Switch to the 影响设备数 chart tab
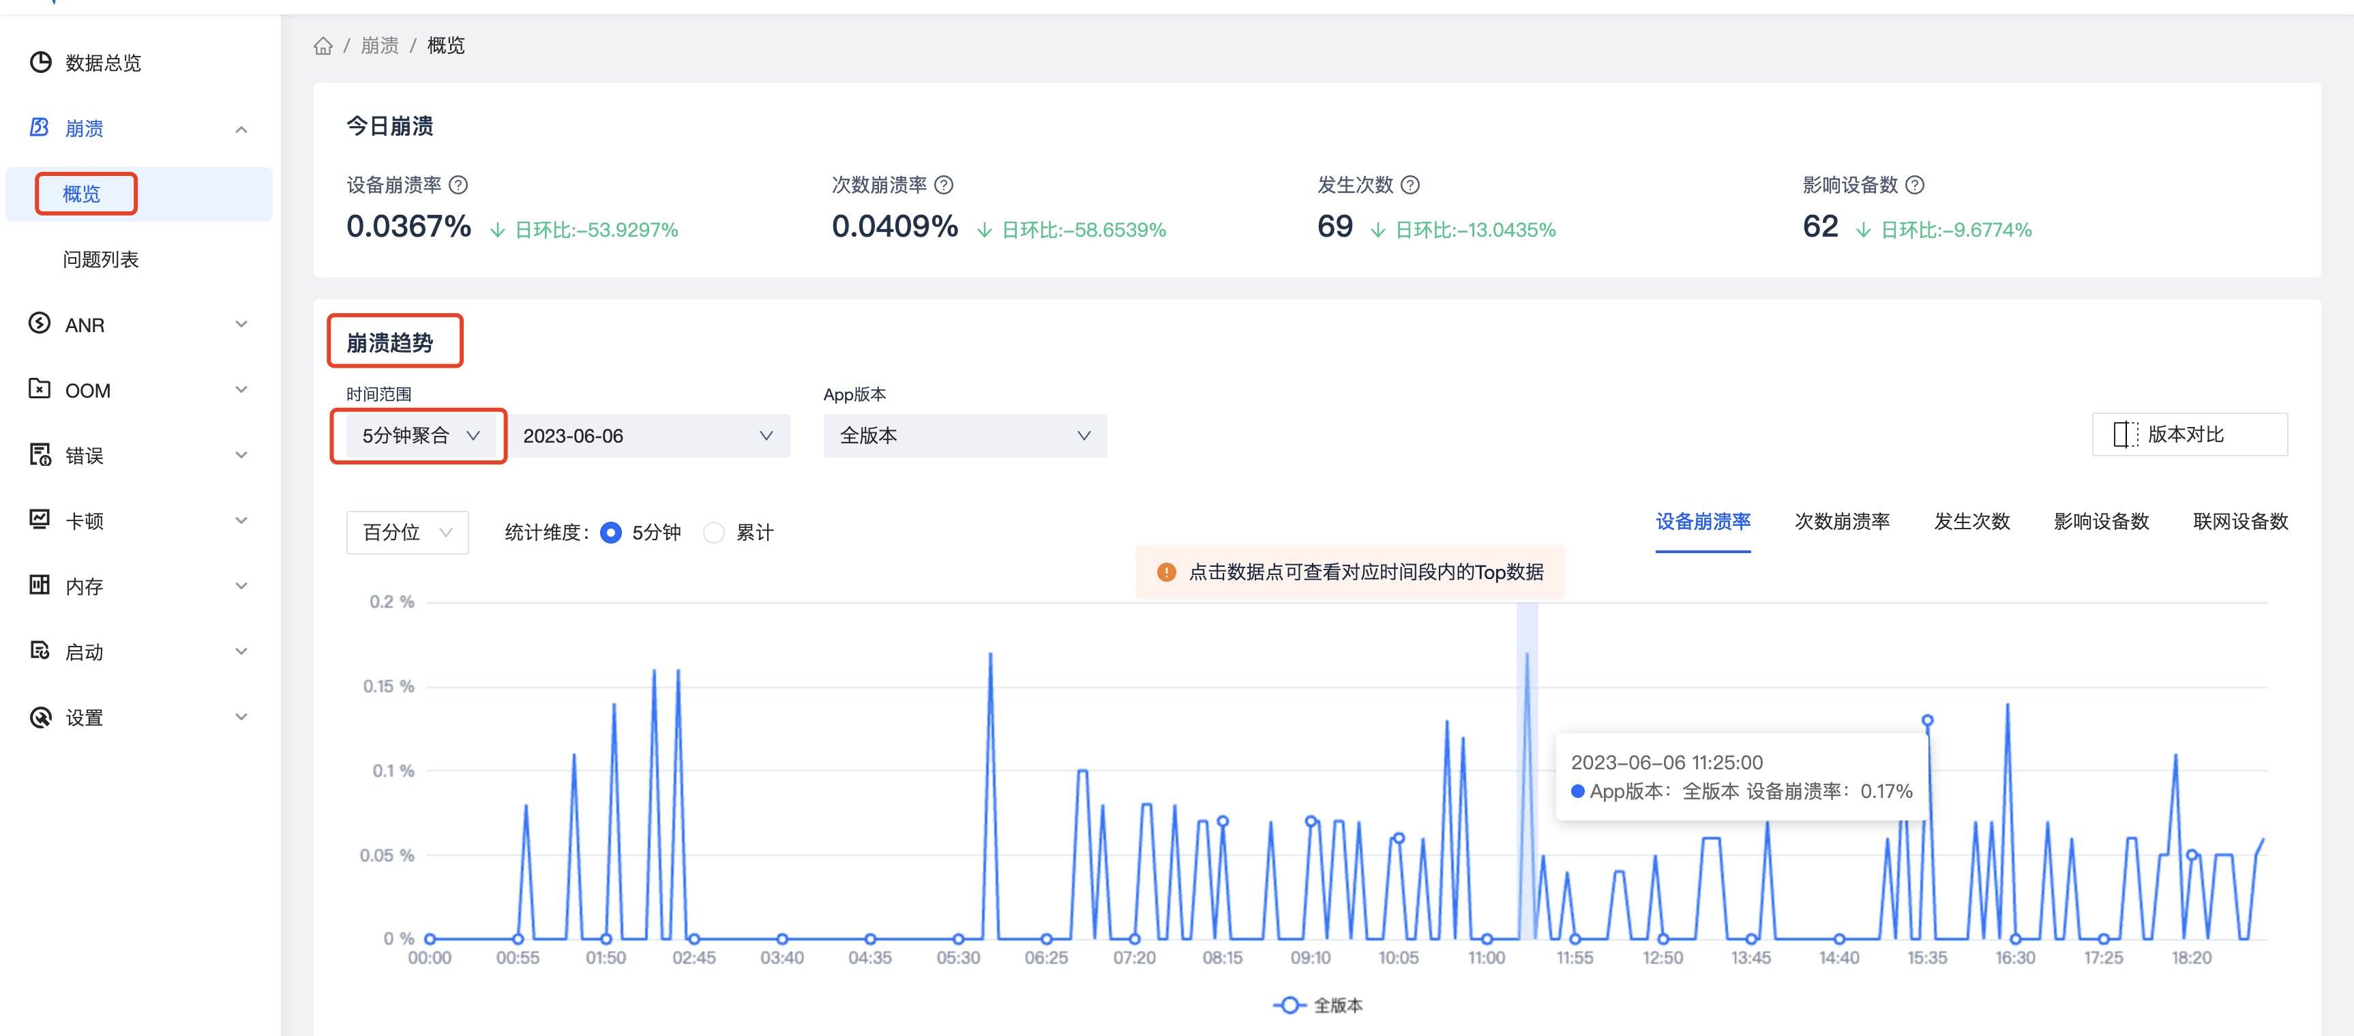 coord(2101,522)
